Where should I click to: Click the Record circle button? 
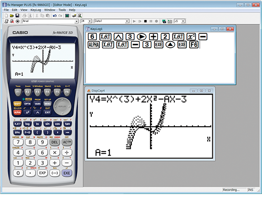156,21
